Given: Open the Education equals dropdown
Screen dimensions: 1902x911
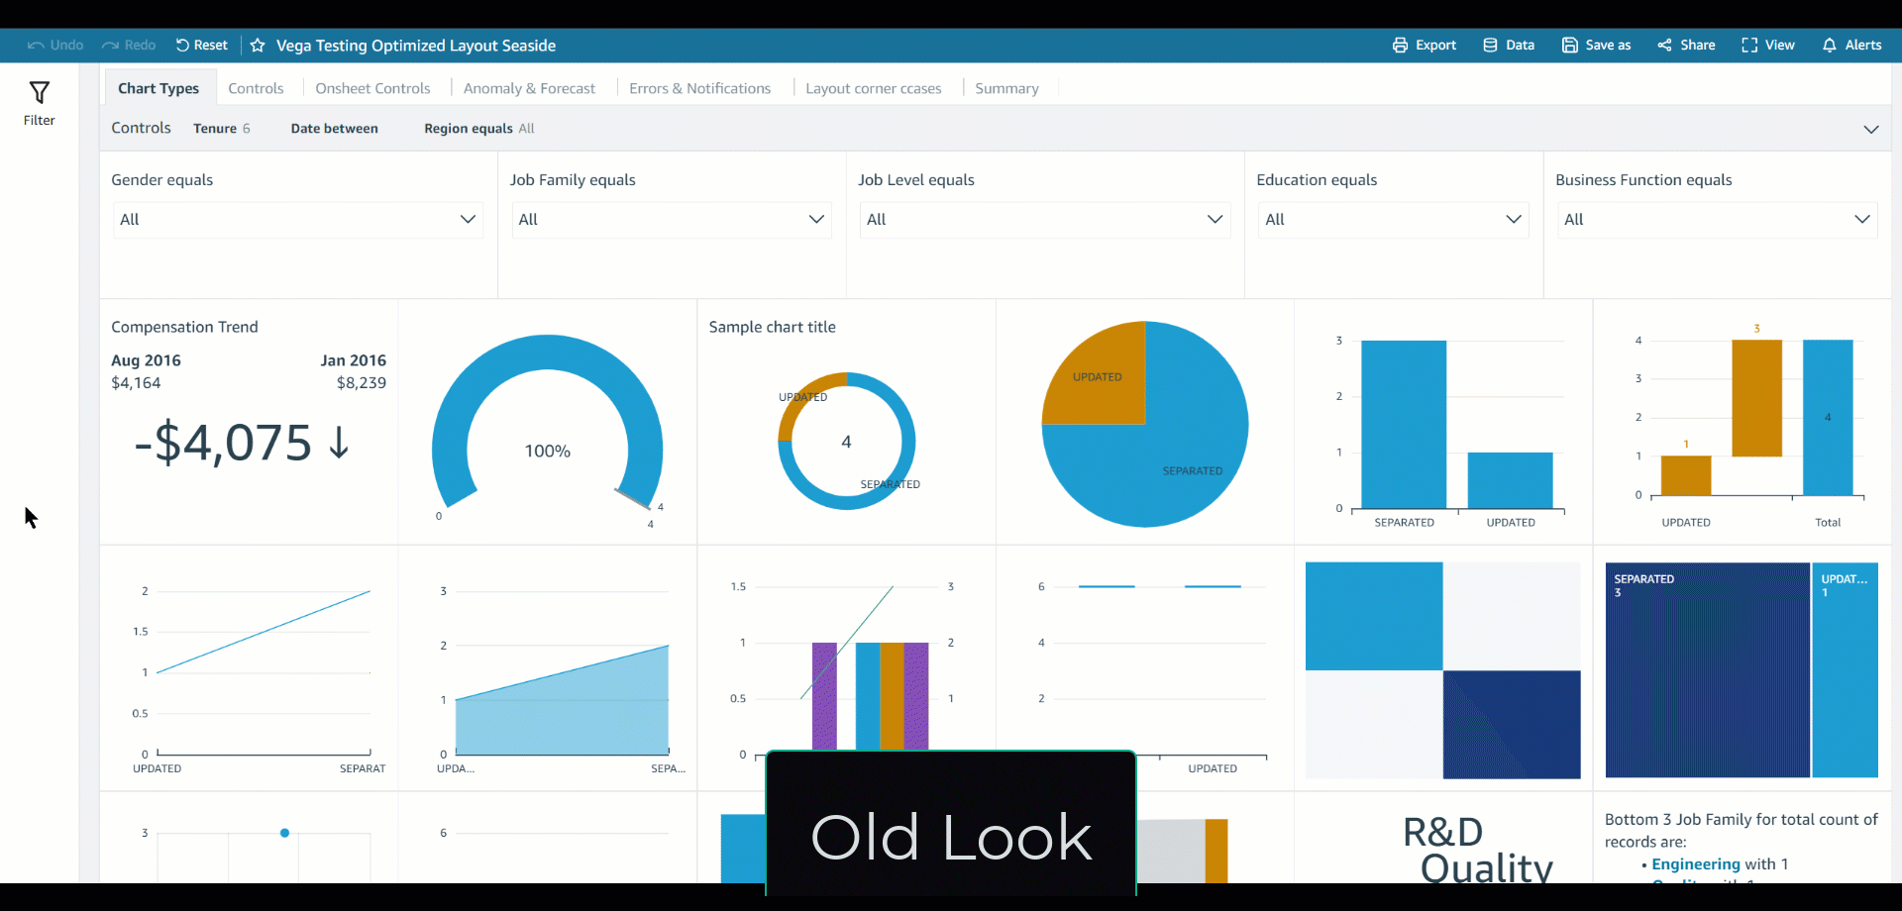Looking at the screenshot, I should click(1393, 220).
